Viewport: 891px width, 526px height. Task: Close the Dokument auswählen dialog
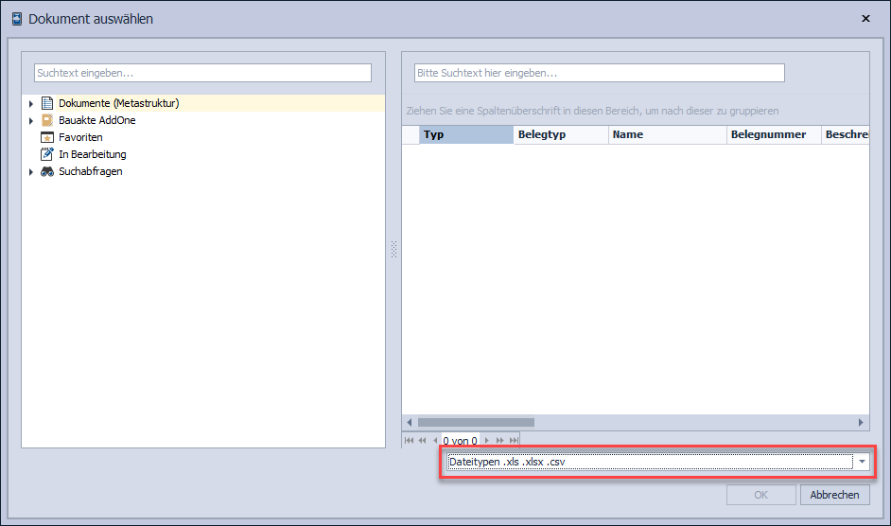tap(865, 18)
